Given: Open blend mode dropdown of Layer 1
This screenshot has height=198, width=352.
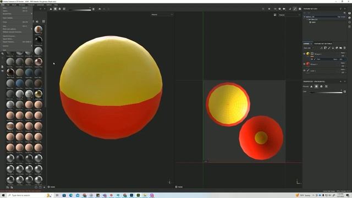Looking at the screenshot, I should pos(343,70).
